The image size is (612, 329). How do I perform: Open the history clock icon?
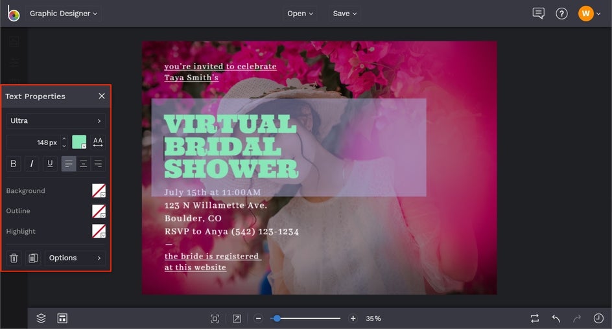598,319
